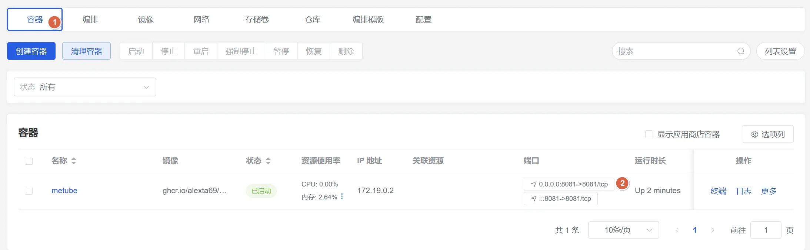Switch to 仓库 tab
The image size is (810, 250).
(313, 20)
